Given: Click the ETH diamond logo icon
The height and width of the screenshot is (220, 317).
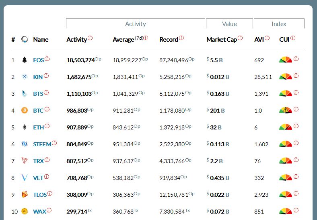Looking at the screenshot, I should (25, 127).
